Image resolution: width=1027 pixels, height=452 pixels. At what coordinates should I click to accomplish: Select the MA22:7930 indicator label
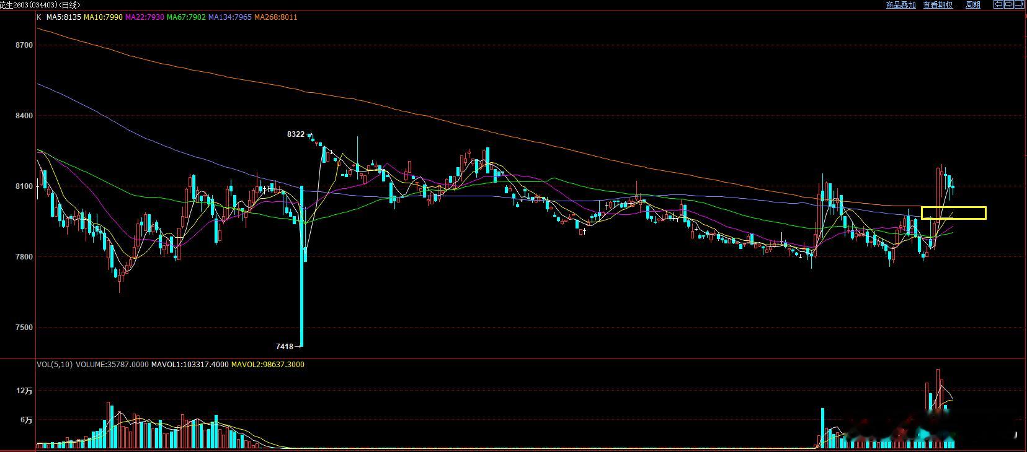click(x=144, y=17)
